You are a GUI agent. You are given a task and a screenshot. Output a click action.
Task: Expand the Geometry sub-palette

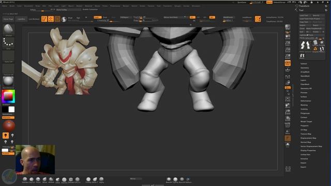pos(305,68)
